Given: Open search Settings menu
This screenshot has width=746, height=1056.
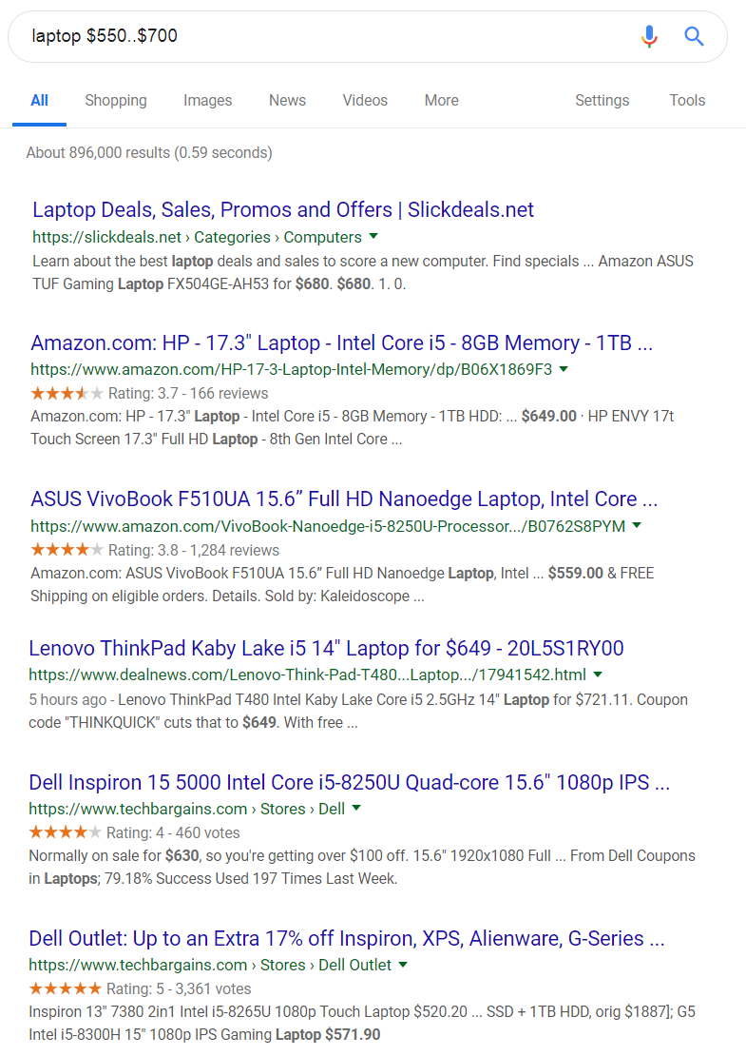Looking at the screenshot, I should click(x=603, y=100).
